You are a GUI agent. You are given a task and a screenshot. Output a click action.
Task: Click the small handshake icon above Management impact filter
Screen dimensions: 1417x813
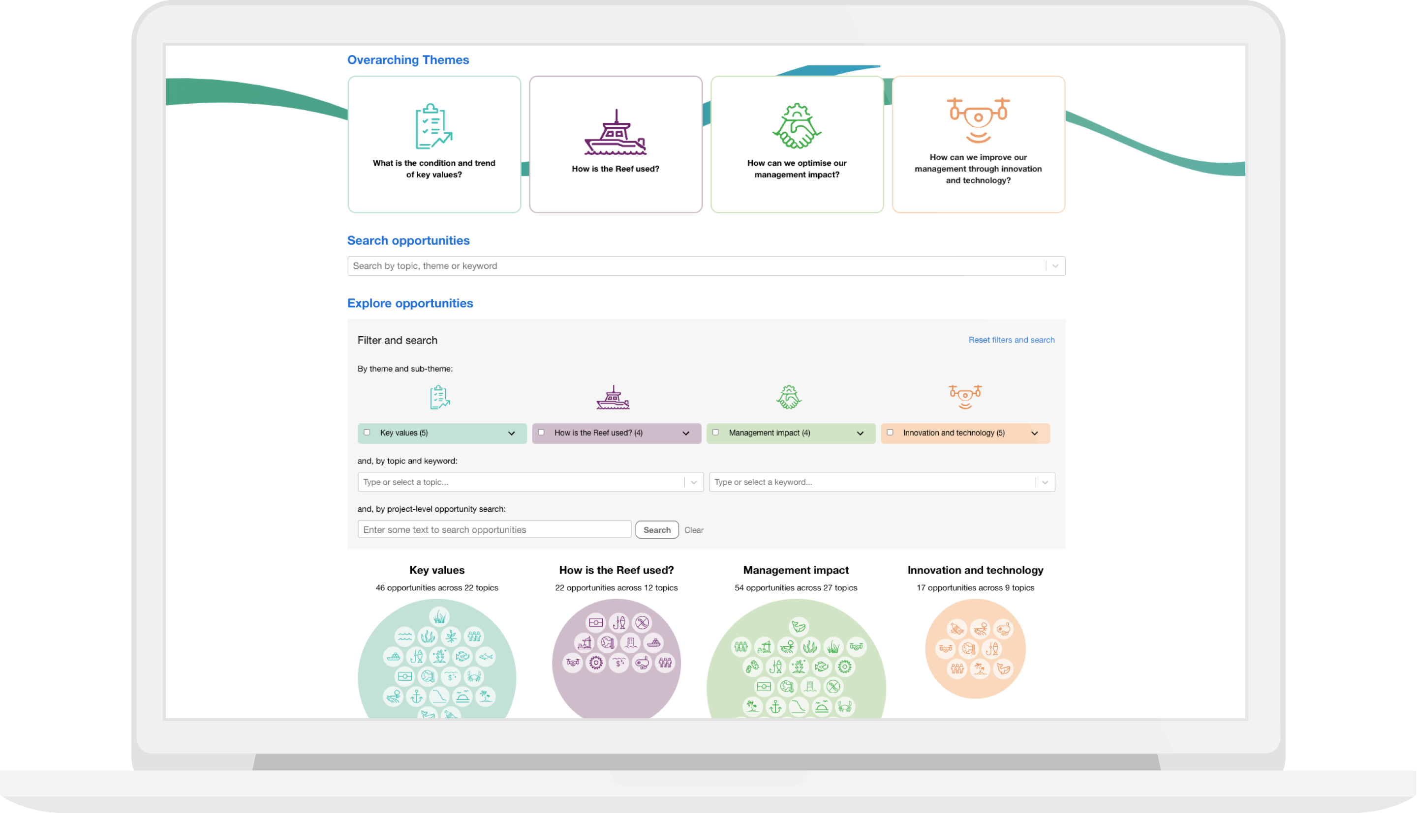788,397
